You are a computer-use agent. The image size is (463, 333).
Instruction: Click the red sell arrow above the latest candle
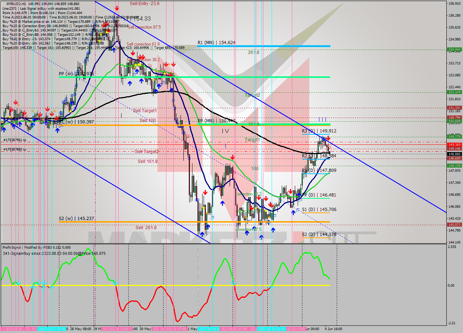(x=328, y=138)
